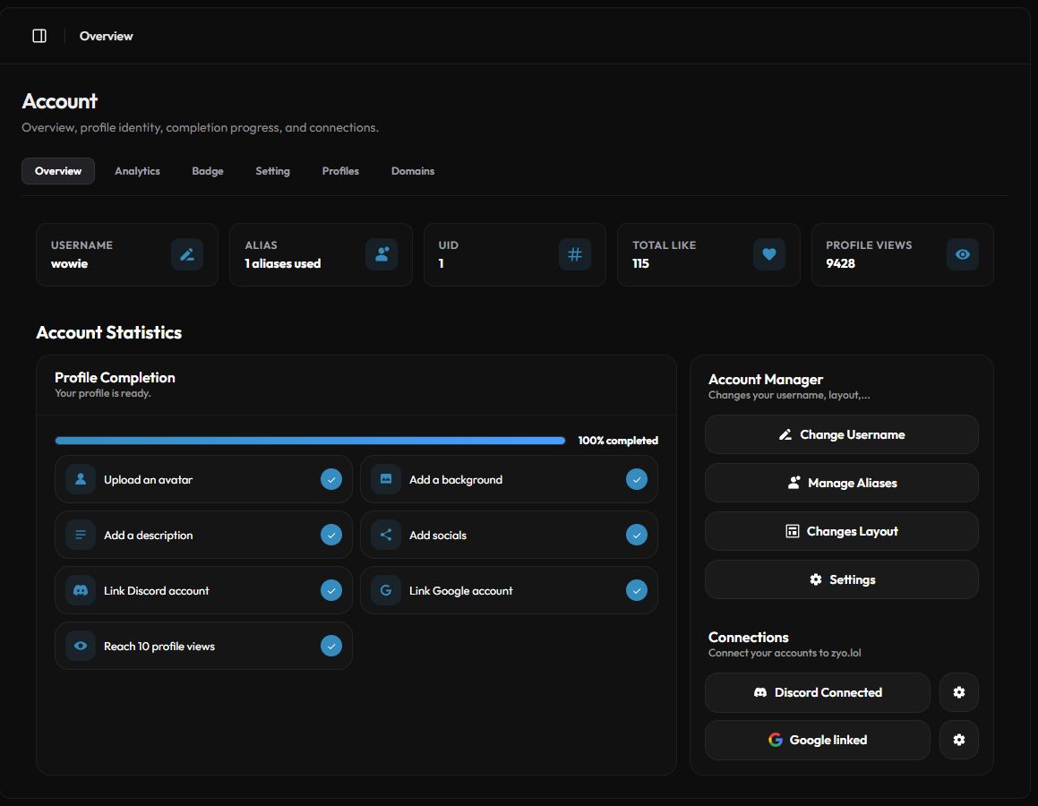1038x806 pixels.
Task: Click the profile views count "9428"
Action: [x=841, y=263]
